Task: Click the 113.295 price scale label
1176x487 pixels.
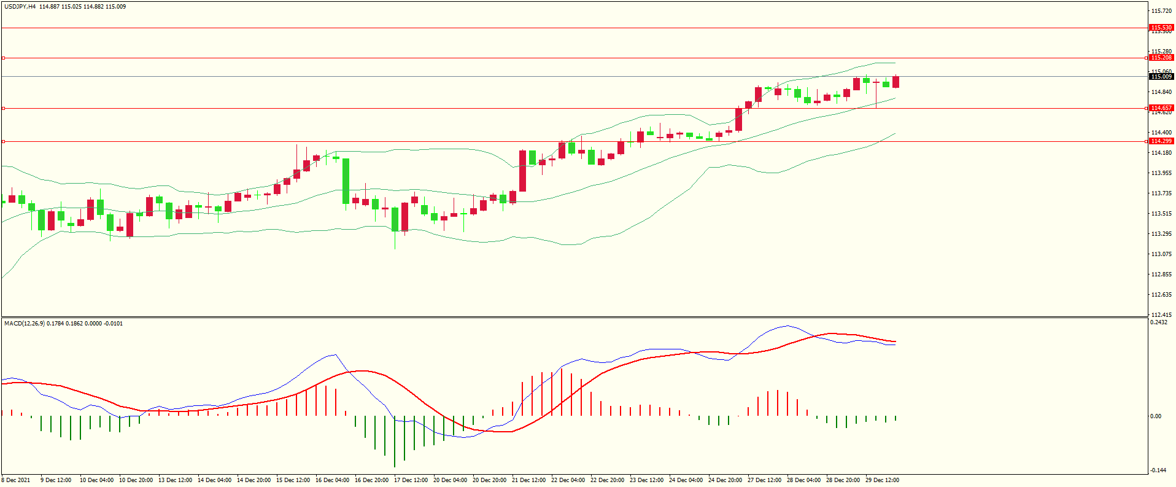Action: [1161, 234]
